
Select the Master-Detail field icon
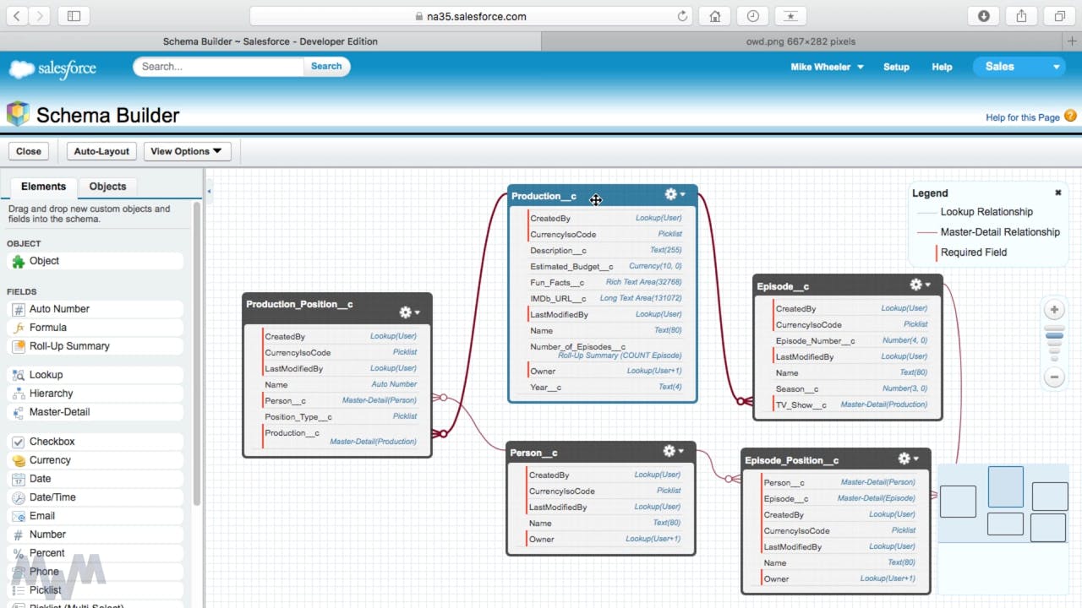pos(18,412)
